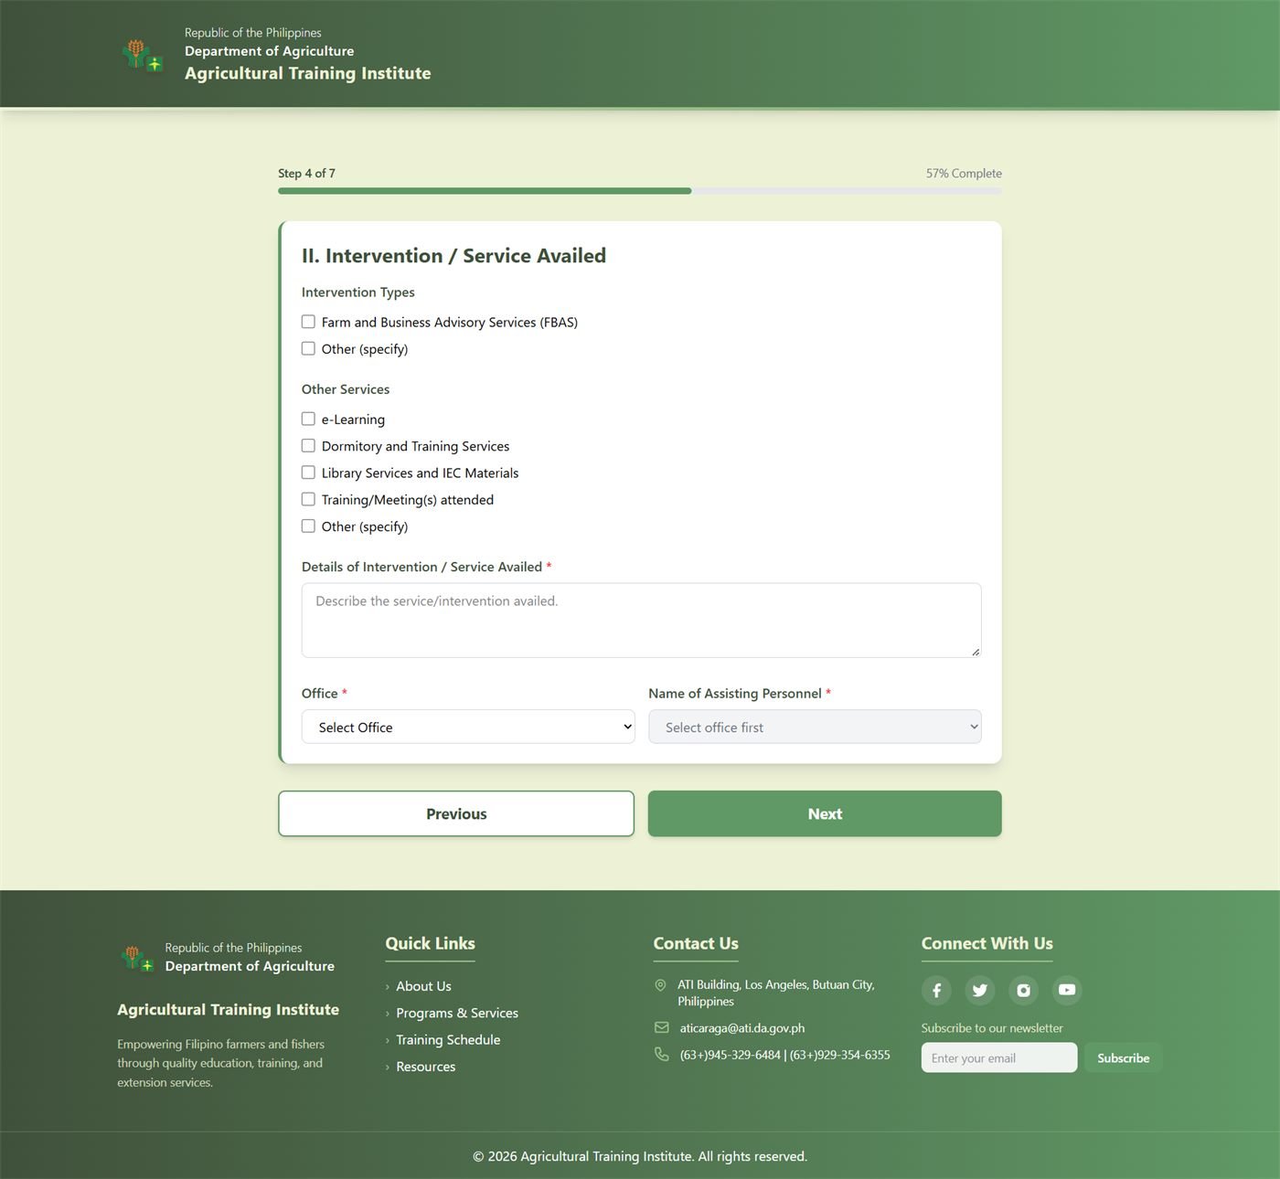Screen dimensions: 1280x1179
Task: Open the Training Schedule quick link
Action: pos(448,1039)
